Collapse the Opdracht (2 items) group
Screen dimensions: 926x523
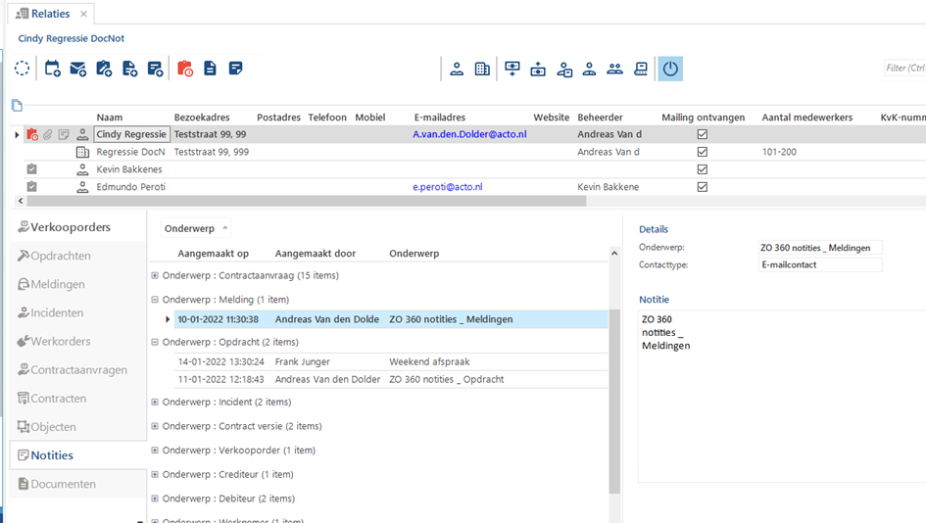155,343
